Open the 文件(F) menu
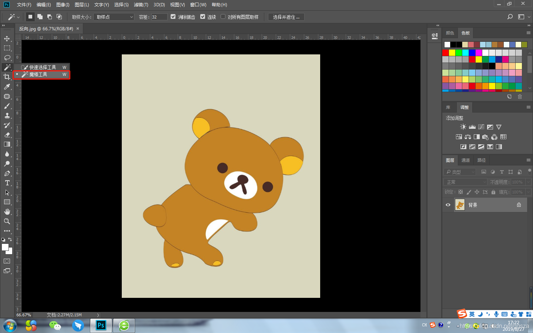The height and width of the screenshot is (333, 533). click(x=24, y=5)
